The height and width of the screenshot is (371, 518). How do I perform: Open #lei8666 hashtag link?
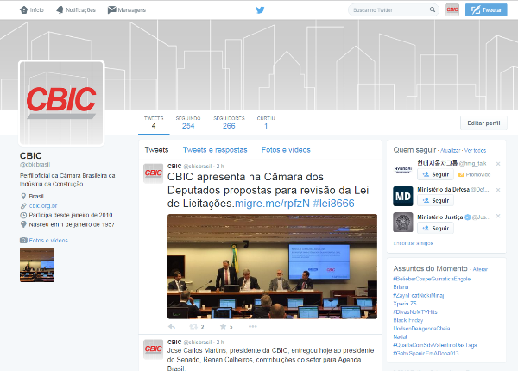point(333,203)
